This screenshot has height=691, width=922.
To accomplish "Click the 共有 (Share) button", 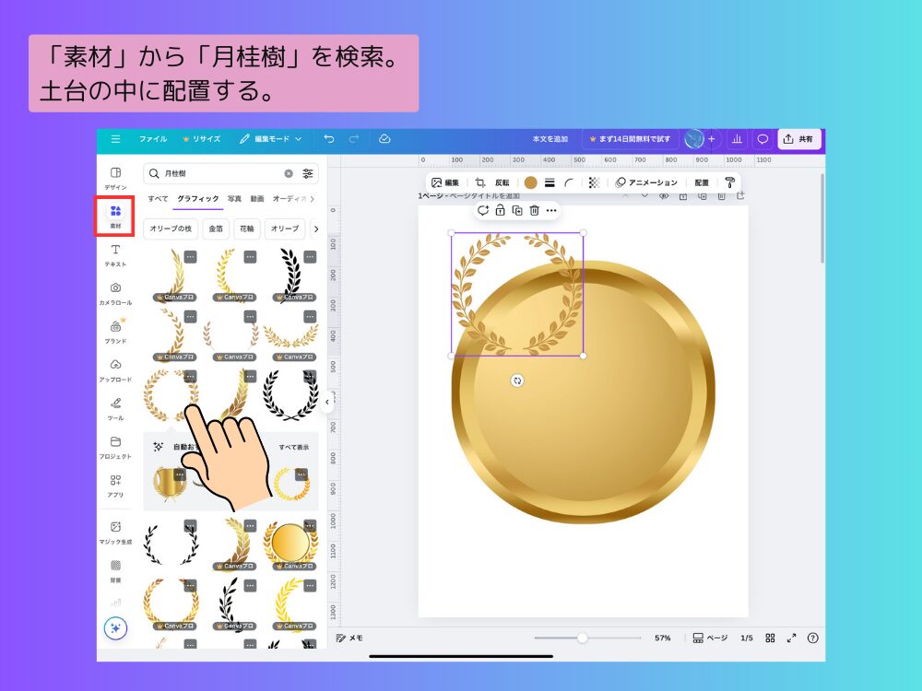I will 798,139.
